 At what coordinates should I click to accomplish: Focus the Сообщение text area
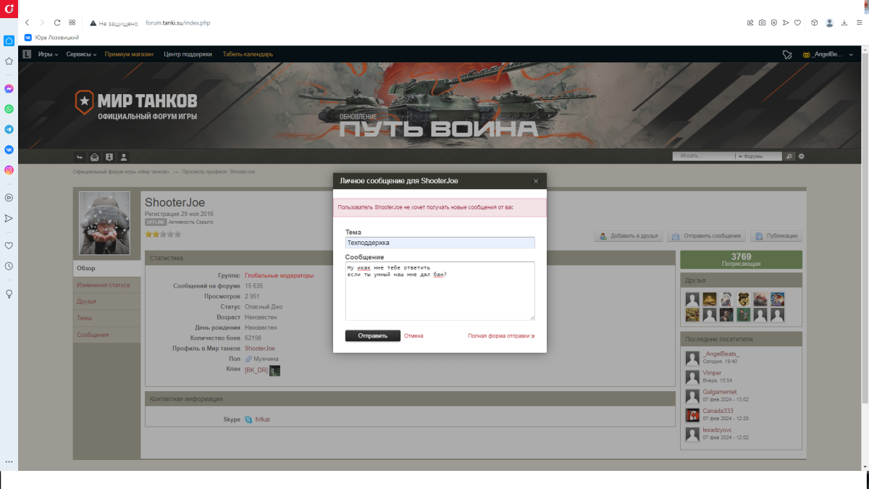point(440,291)
